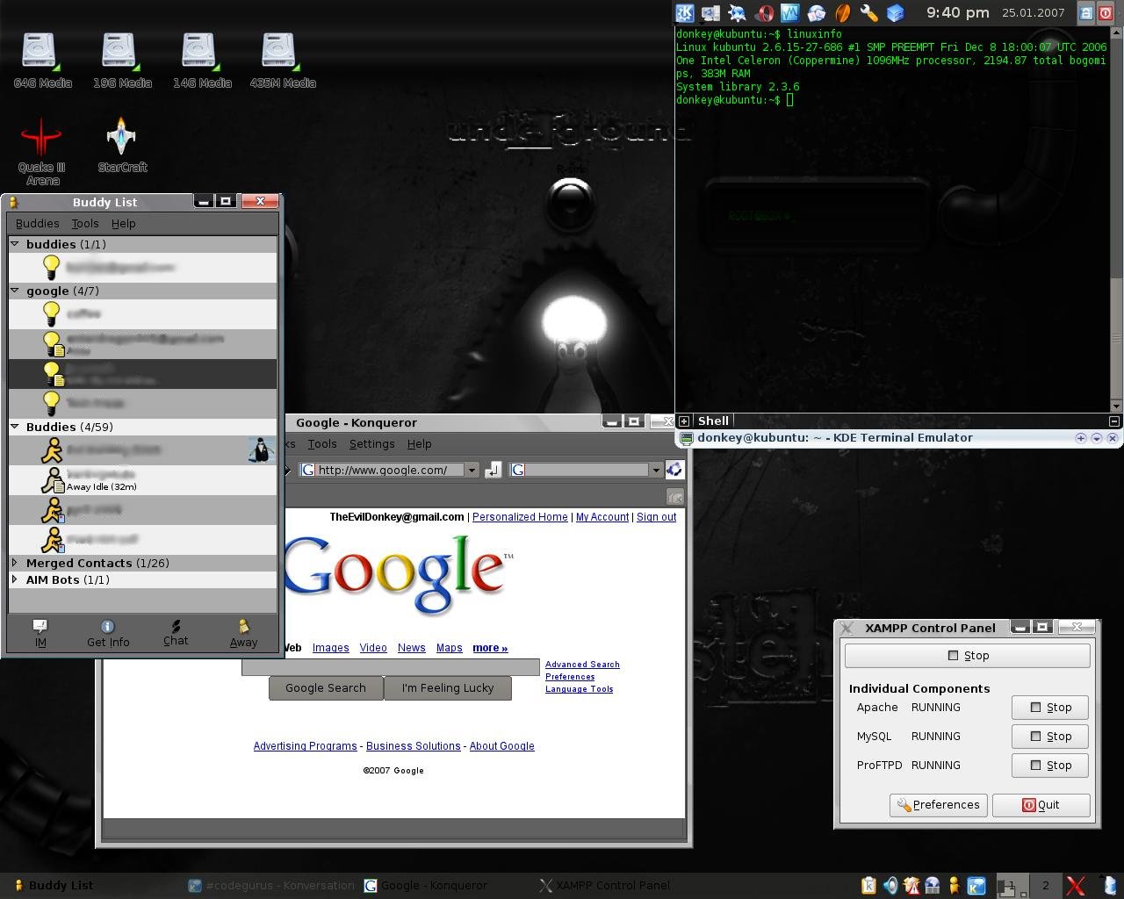Click the Google Search button
The image size is (1124, 899).
coord(326,687)
